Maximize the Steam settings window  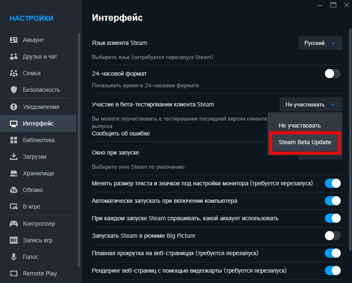(333, 5)
